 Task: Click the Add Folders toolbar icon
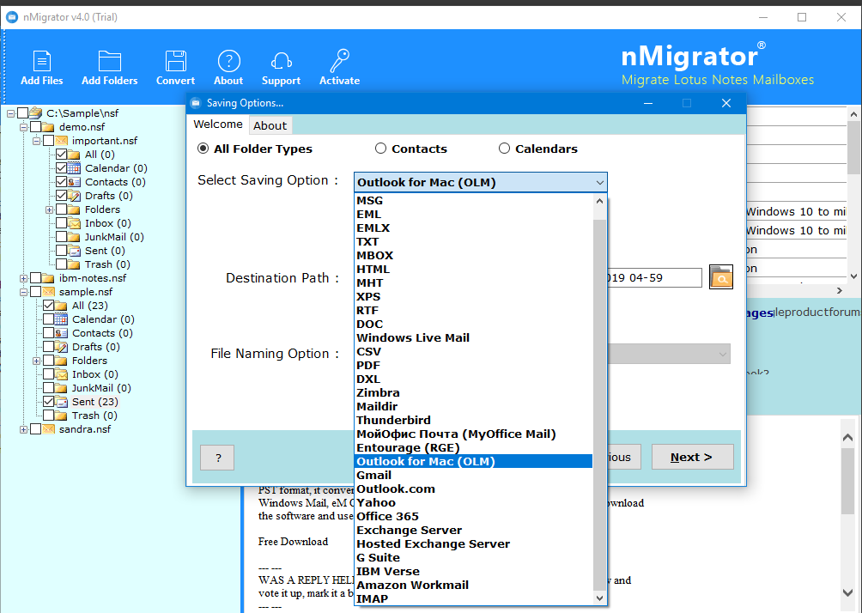pos(109,61)
